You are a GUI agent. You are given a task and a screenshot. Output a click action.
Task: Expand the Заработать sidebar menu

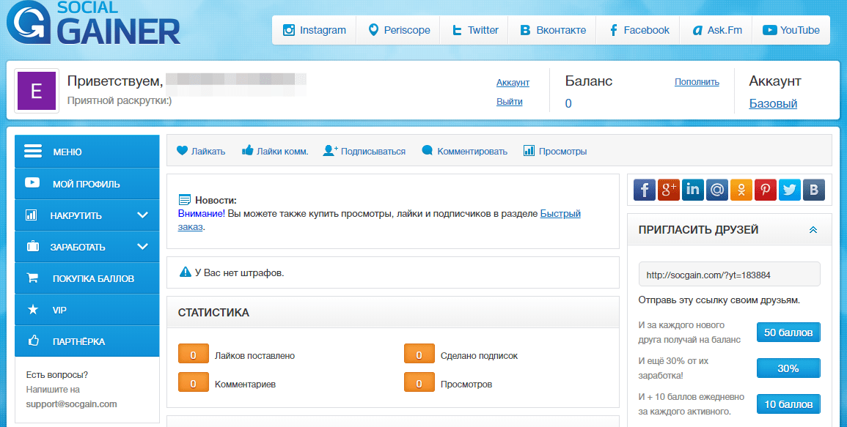(87, 247)
